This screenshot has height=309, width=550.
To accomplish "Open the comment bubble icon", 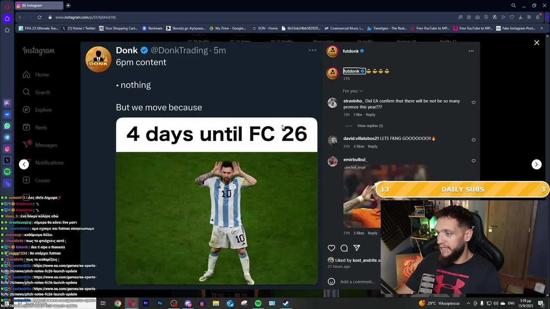I will pos(344,248).
